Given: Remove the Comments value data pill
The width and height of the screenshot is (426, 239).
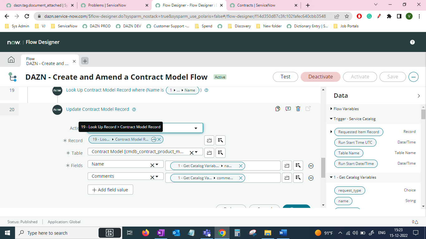Looking at the screenshot, I should 240,178.
